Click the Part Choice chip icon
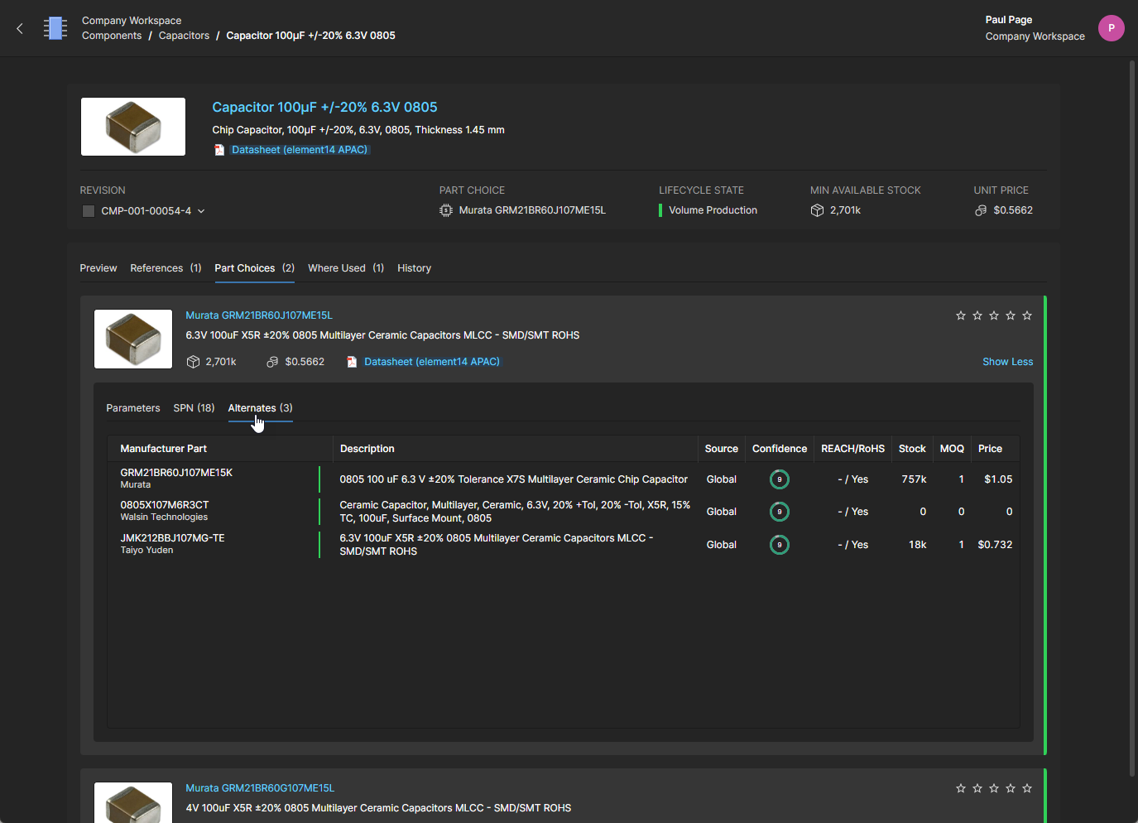Screen dimensions: 1138x823 pos(446,210)
